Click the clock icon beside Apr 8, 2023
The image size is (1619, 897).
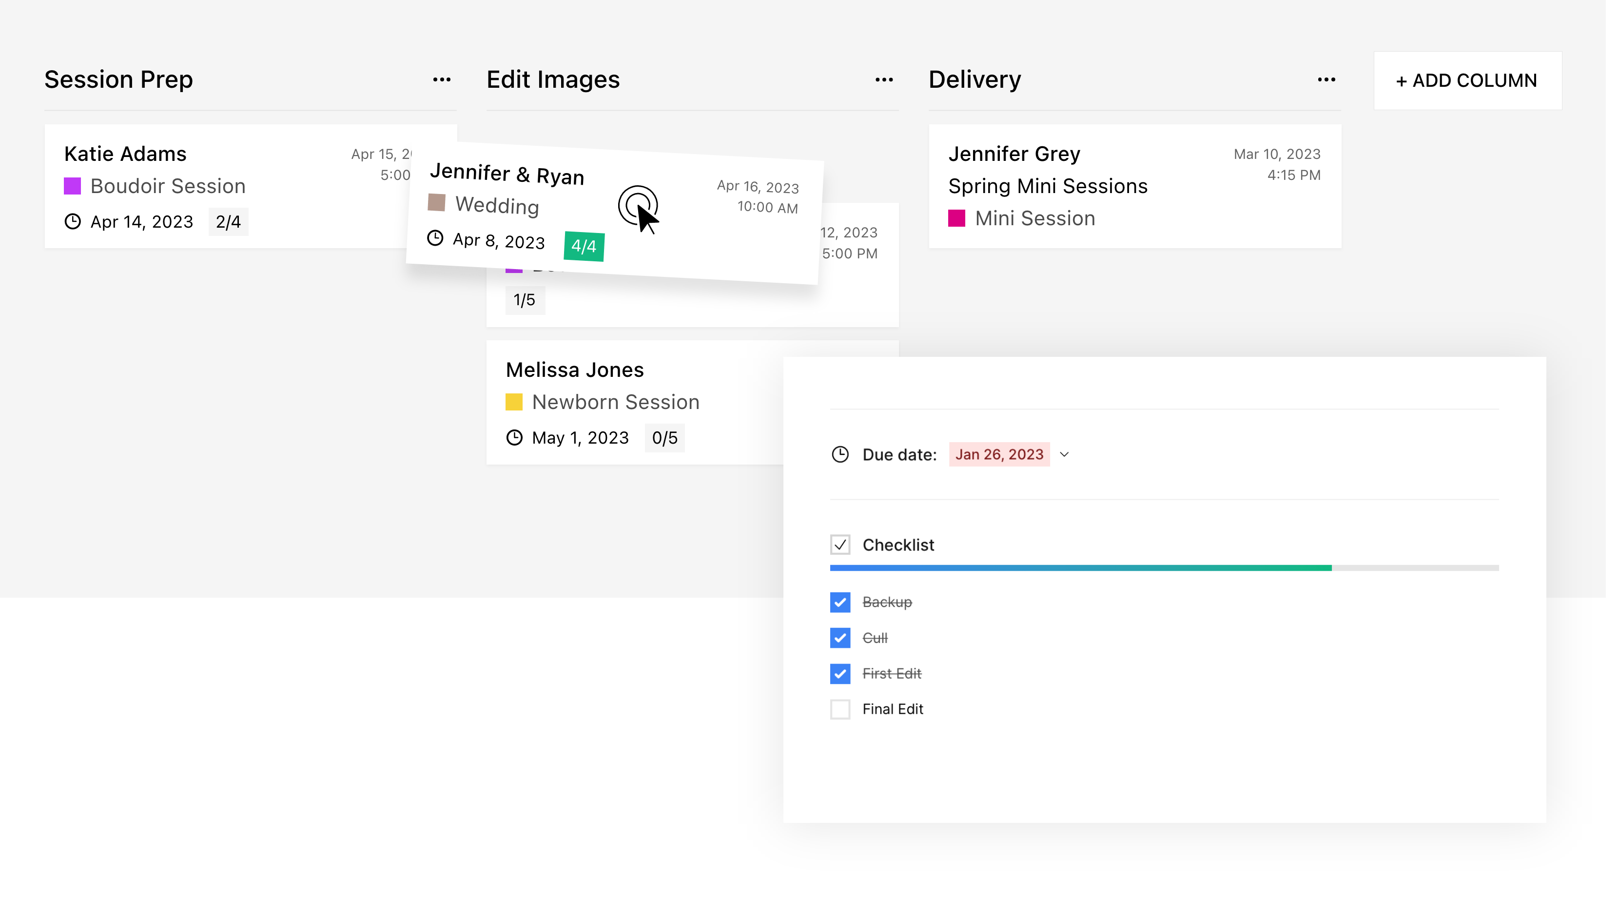tap(439, 239)
